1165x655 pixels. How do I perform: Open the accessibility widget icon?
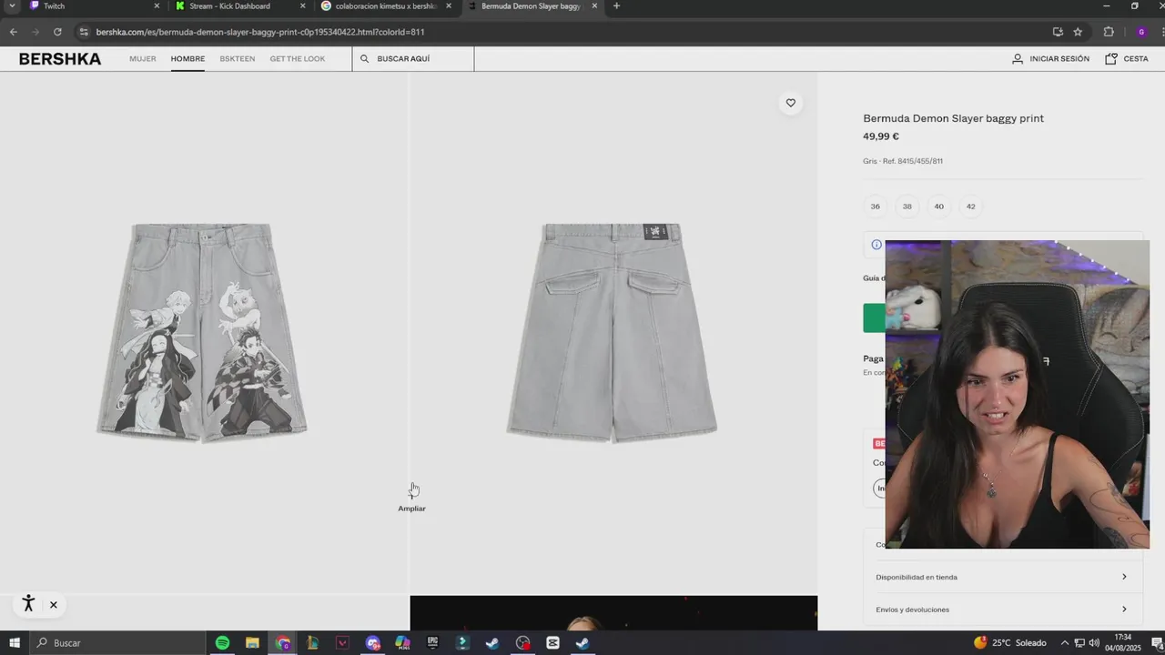tap(28, 603)
